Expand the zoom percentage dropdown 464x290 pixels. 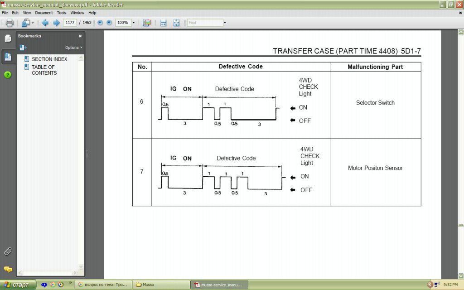tap(134, 23)
